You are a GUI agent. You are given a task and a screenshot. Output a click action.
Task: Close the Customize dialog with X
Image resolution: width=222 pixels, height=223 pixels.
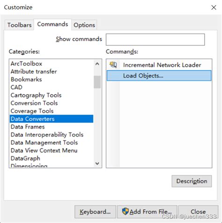click(214, 7)
